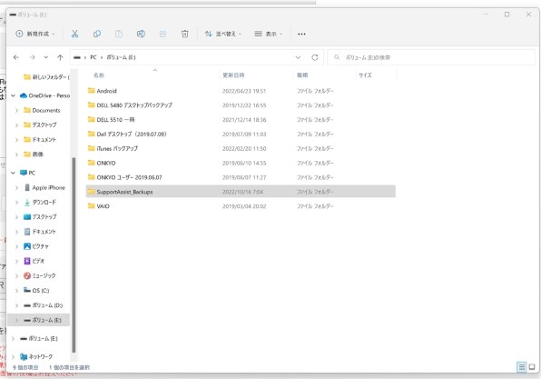The width and height of the screenshot is (541, 379).
Task: Open the 並べ替え sort dropdown
Action: (x=223, y=34)
